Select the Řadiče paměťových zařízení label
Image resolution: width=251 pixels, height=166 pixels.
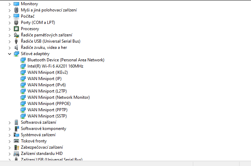[x=46, y=35]
